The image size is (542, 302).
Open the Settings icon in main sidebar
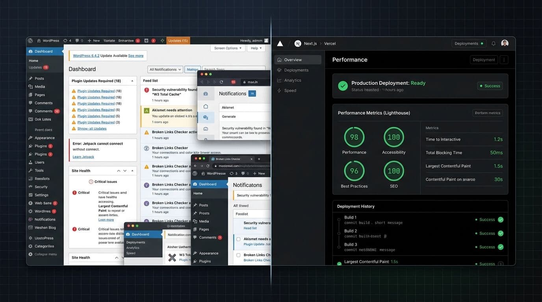click(x=31, y=195)
